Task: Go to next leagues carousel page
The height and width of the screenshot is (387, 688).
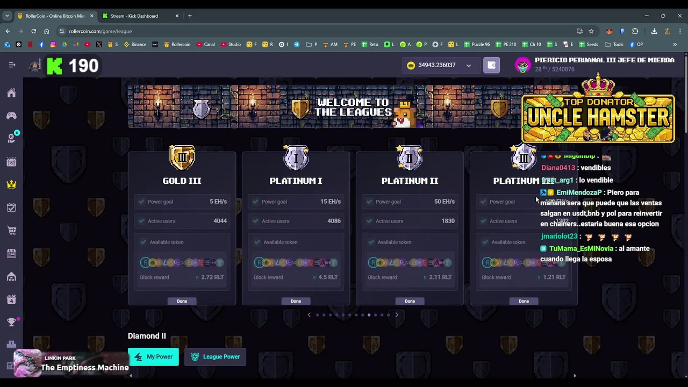Action: (397, 315)
